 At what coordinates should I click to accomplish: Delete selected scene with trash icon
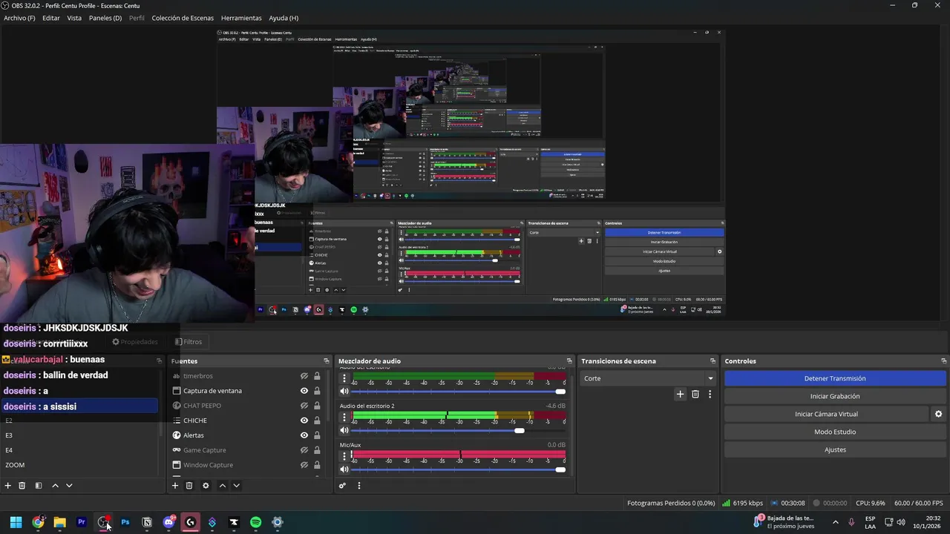coord(22,486)
